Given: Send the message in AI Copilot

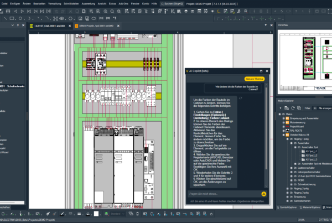Looking at the screenshot, I should tap(264, 194).
